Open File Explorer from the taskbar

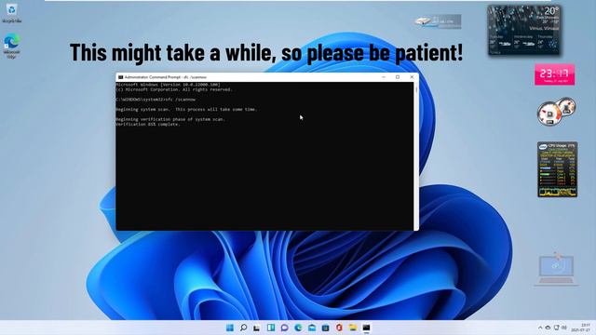(353, 328)
